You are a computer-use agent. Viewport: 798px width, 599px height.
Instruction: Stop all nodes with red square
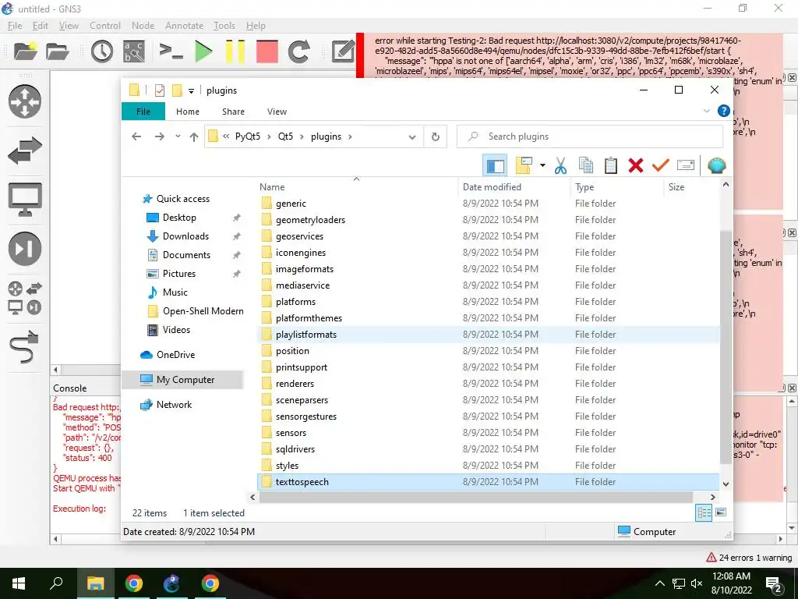click(267, 51)
